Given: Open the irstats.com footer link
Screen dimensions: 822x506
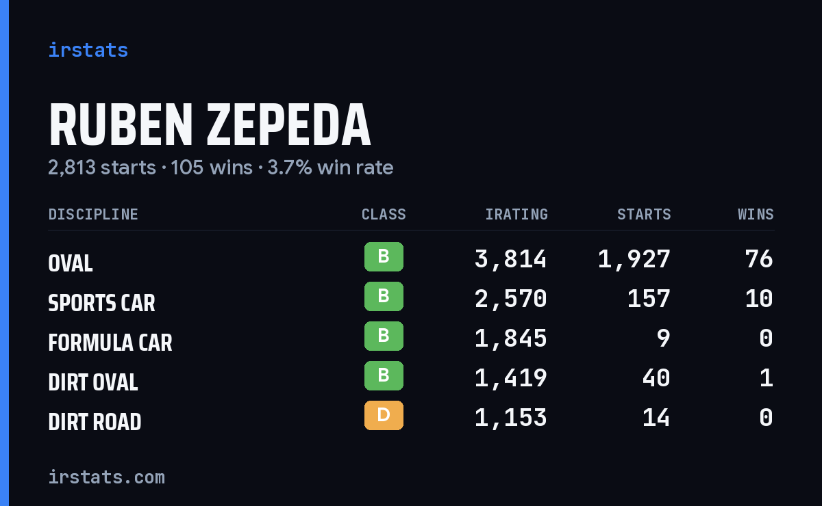Looking at the screenshot, I should 106,477.
